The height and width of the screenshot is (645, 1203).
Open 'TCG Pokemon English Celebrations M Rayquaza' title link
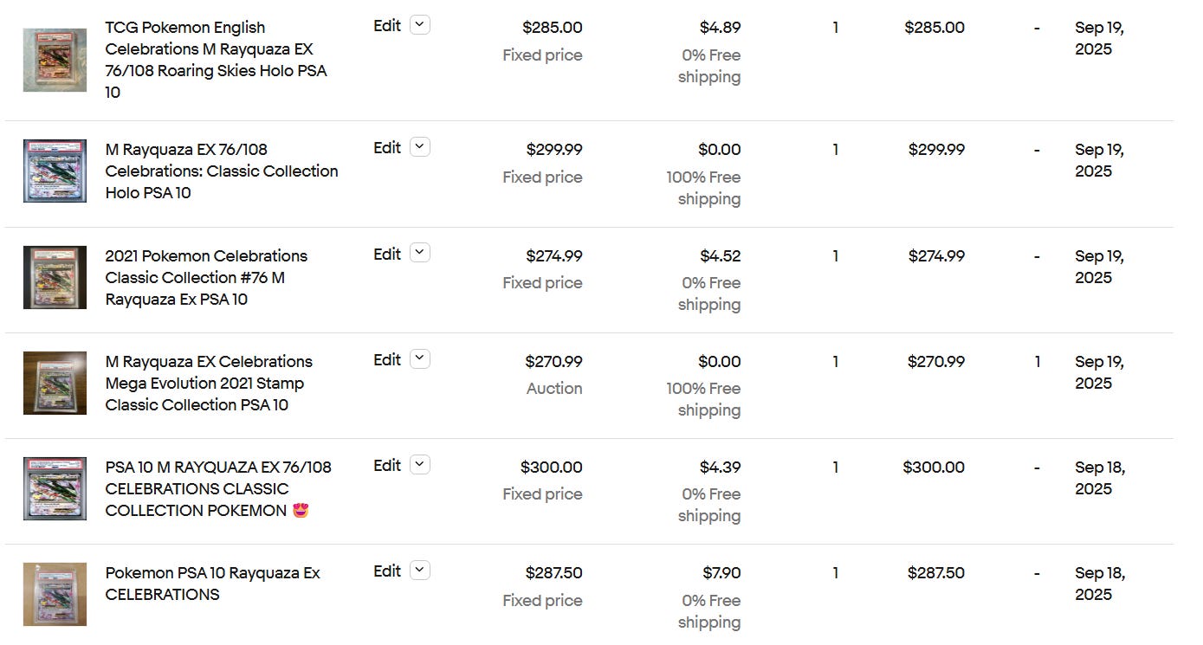coord(217,60)
